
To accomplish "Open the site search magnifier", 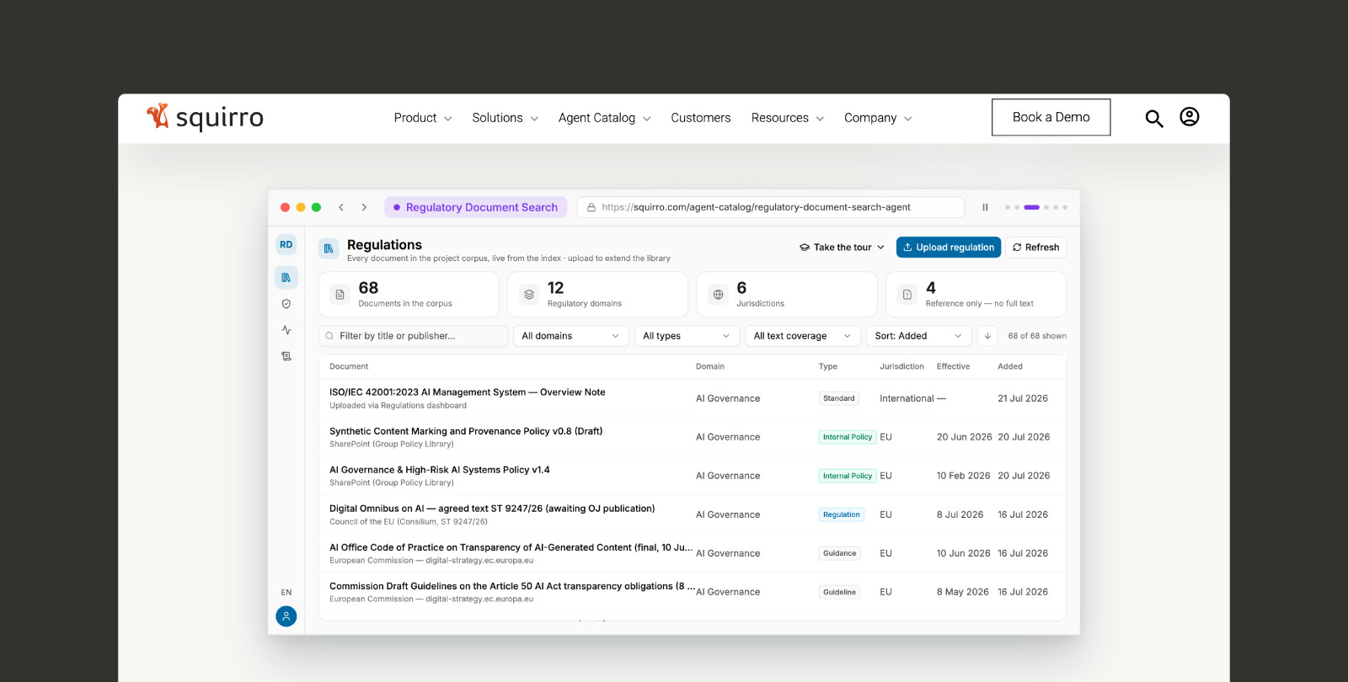I will click(1154, 119).
